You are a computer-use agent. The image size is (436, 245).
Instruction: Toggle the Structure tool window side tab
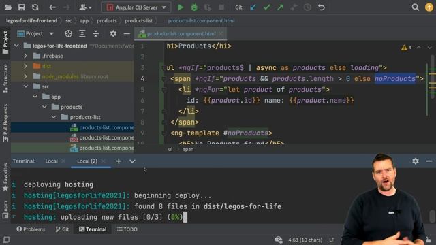5,78
